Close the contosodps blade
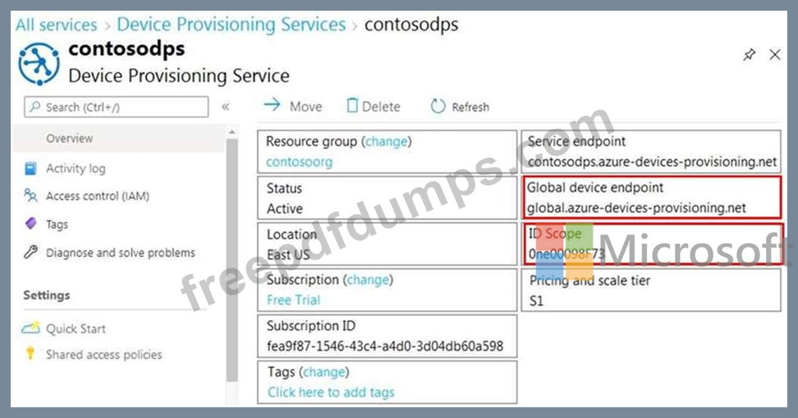 [x=774, y=54]
